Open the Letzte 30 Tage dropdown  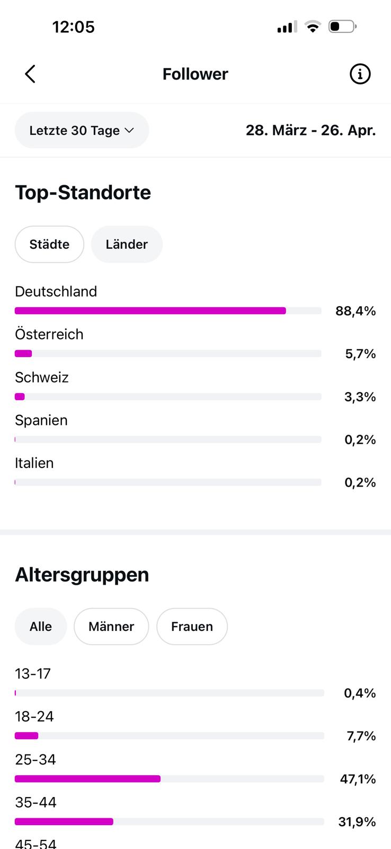tap(82, 131)
